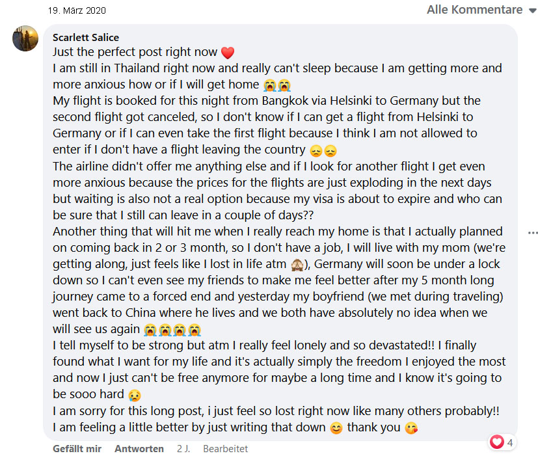The image size is (538, 458).
Task: Click the Alle Kommentare filter label
Action: 474,10
